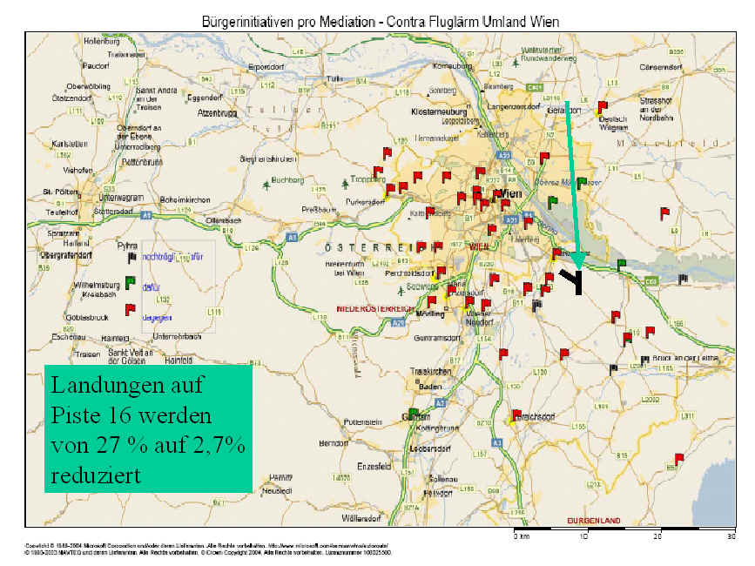This screenshot has height=566, width=755.
Task: Select the red flag at Deutsch Wagram
Action: click(x=600, y=107)
